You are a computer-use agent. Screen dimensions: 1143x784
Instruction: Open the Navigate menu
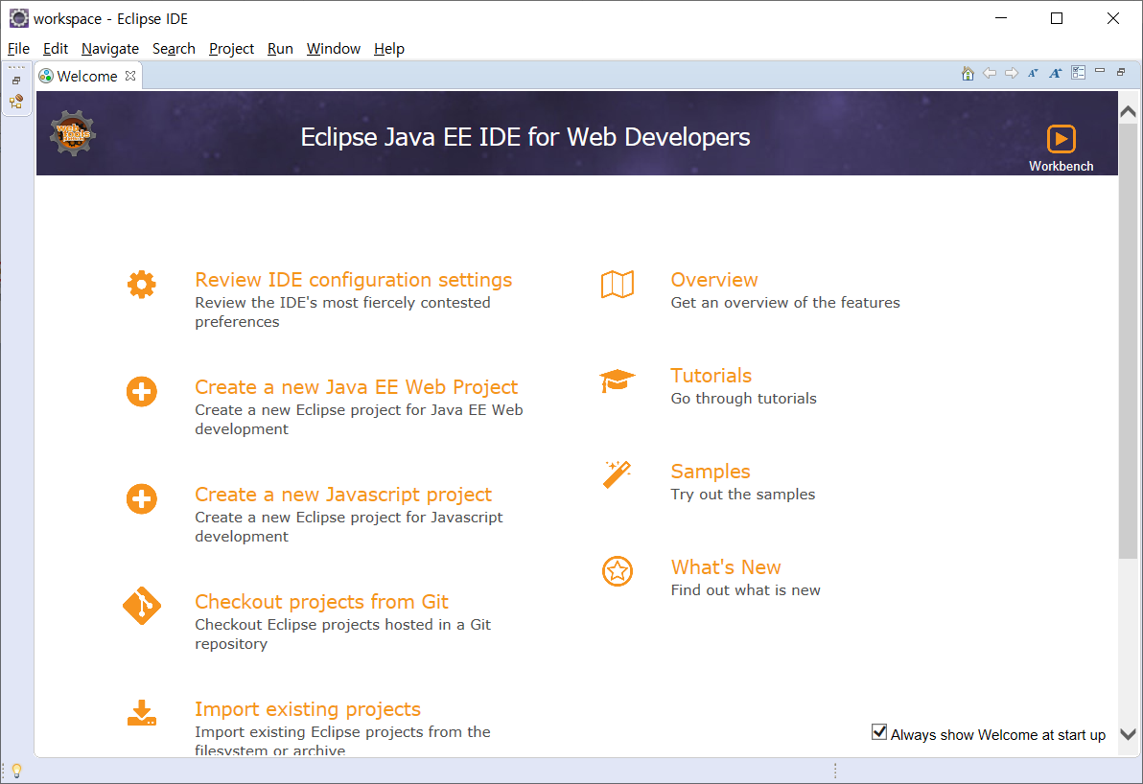click(x=110, y=49)
